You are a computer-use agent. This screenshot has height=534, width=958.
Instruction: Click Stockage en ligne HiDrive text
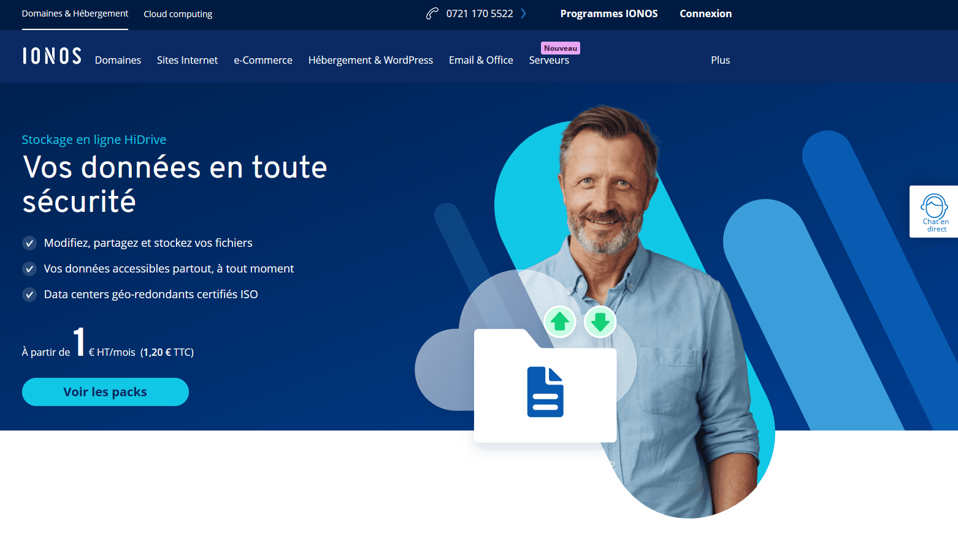pyautogui.click(x=94, y=140)
